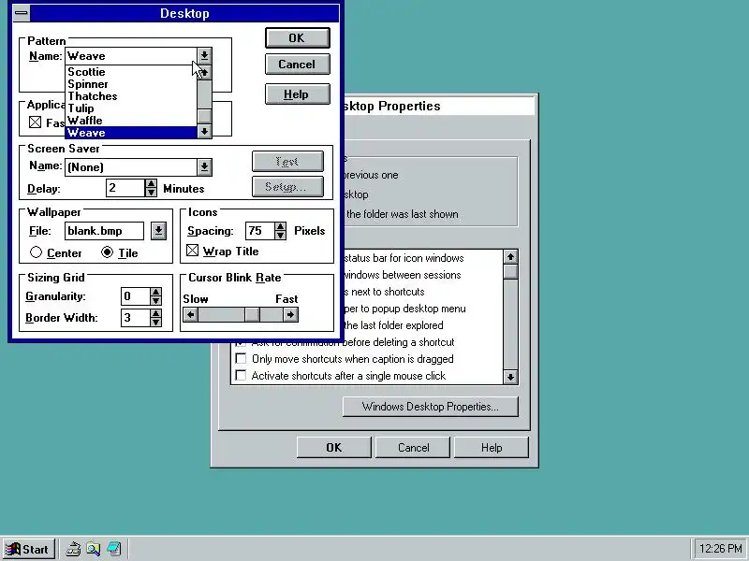
Task: Pick Waffle from the pattern list
Action: pos(131,121)
